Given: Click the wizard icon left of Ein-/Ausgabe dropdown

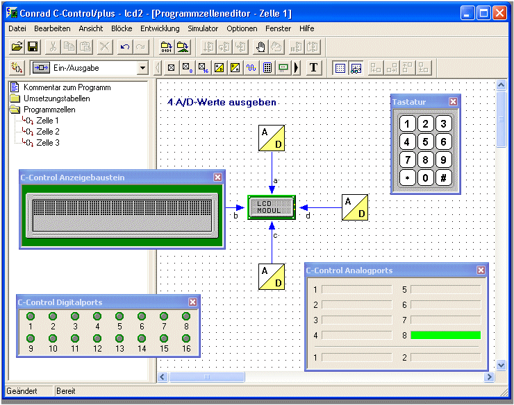Looking at the screenshot, I should (17, 68).
